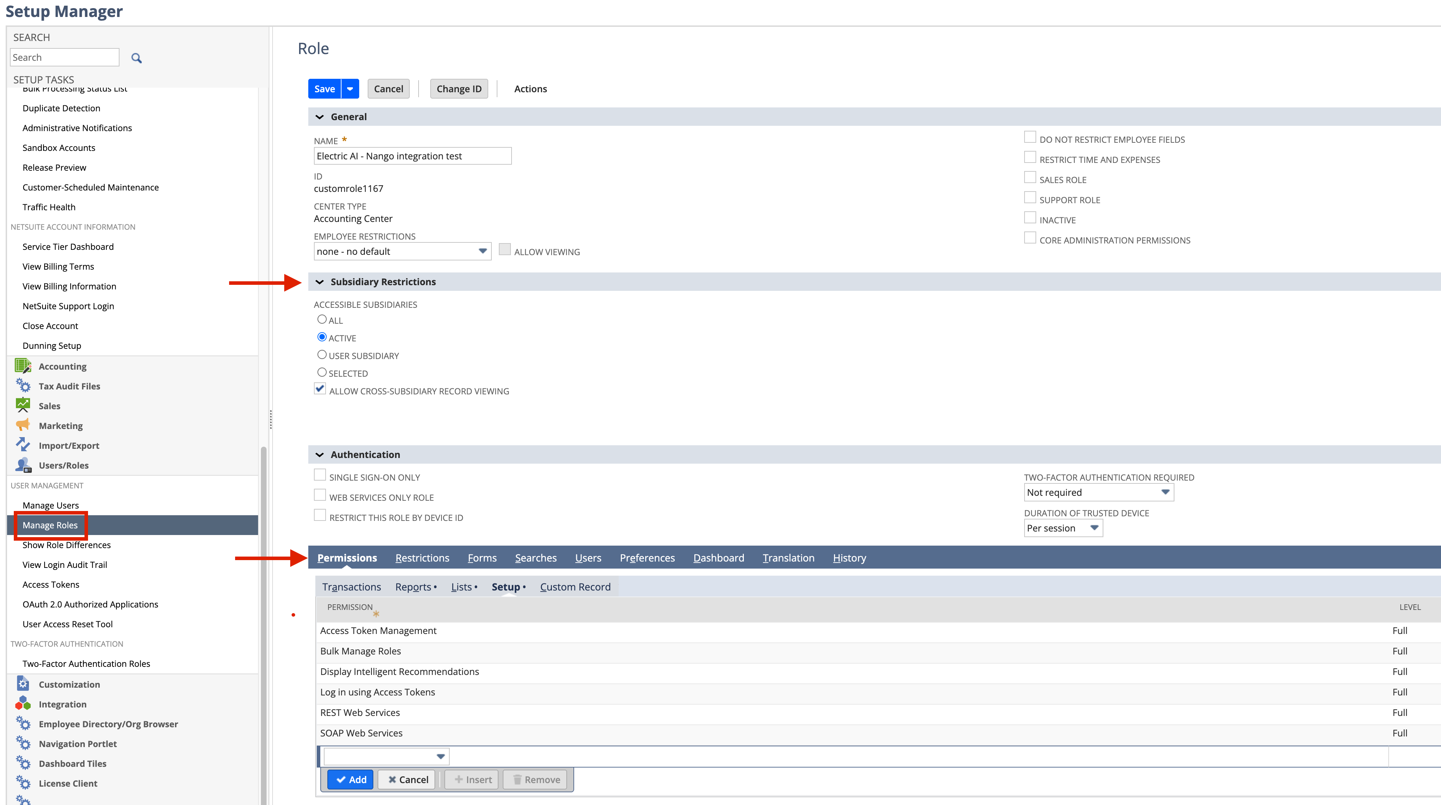Image resolution: width=1441 pixels, height=805 pixels.
Task: Open the Preferences tab
Action: coord(647,558)
